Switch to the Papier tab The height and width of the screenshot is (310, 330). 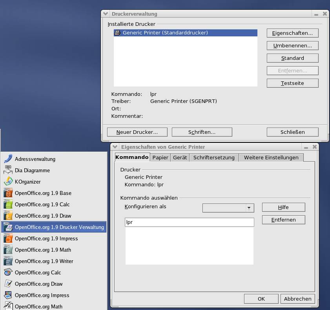point(160,158)
